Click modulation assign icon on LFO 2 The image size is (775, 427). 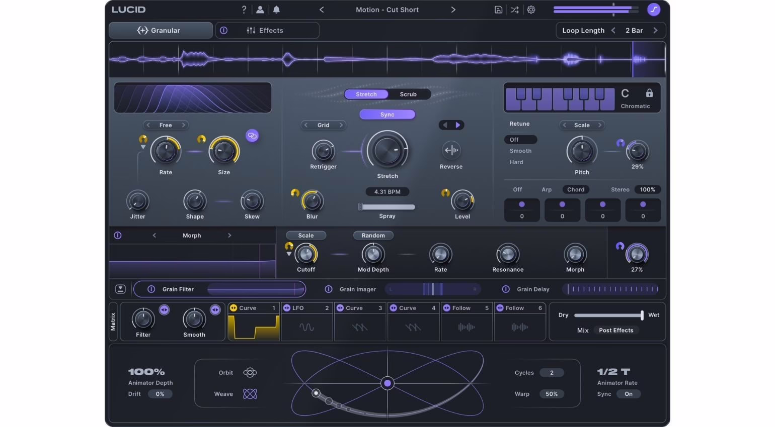click(287, 308)
